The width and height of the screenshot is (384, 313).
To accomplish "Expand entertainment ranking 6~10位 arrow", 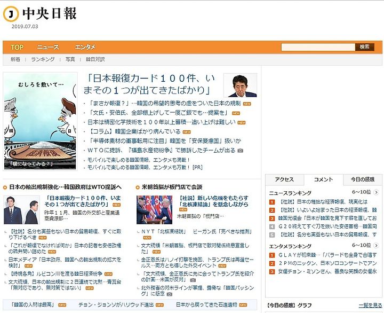I will click(x=377, y=246).
